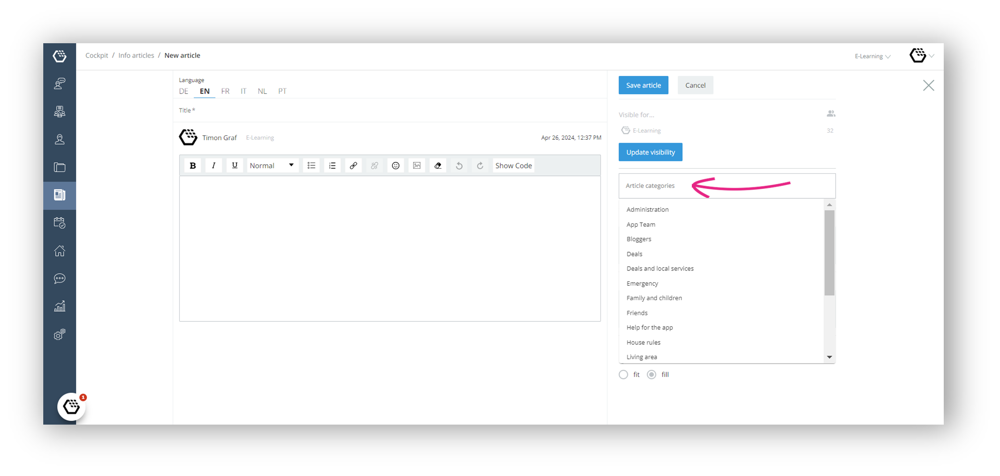This screenshot has width=1000, height=476.
Task: Click the visibility people icon
Action: [x=831, y=114]
